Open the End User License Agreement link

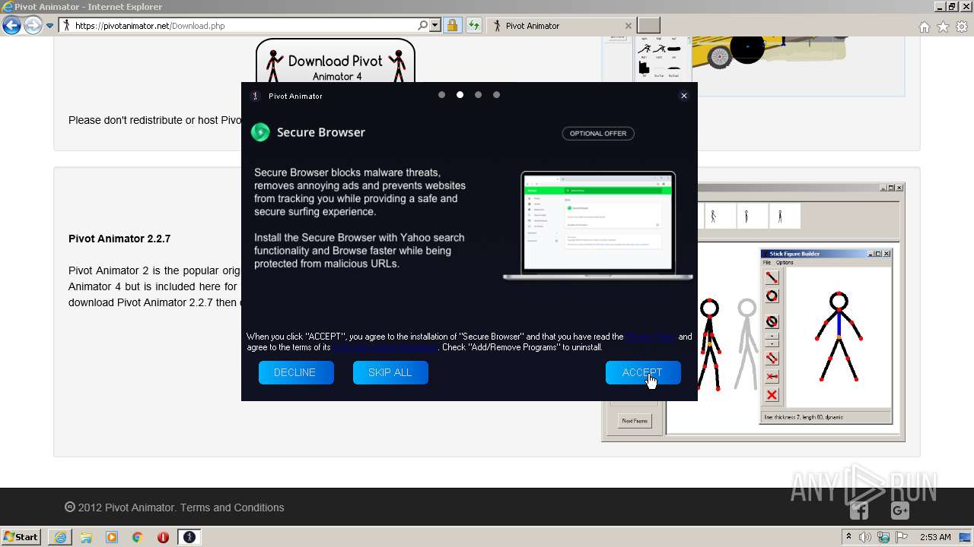[384, 347]
